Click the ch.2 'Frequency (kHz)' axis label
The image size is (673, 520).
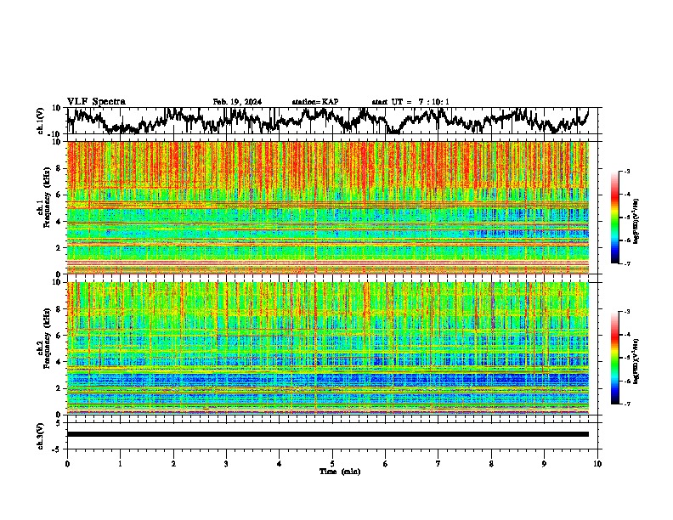point(47,338)
